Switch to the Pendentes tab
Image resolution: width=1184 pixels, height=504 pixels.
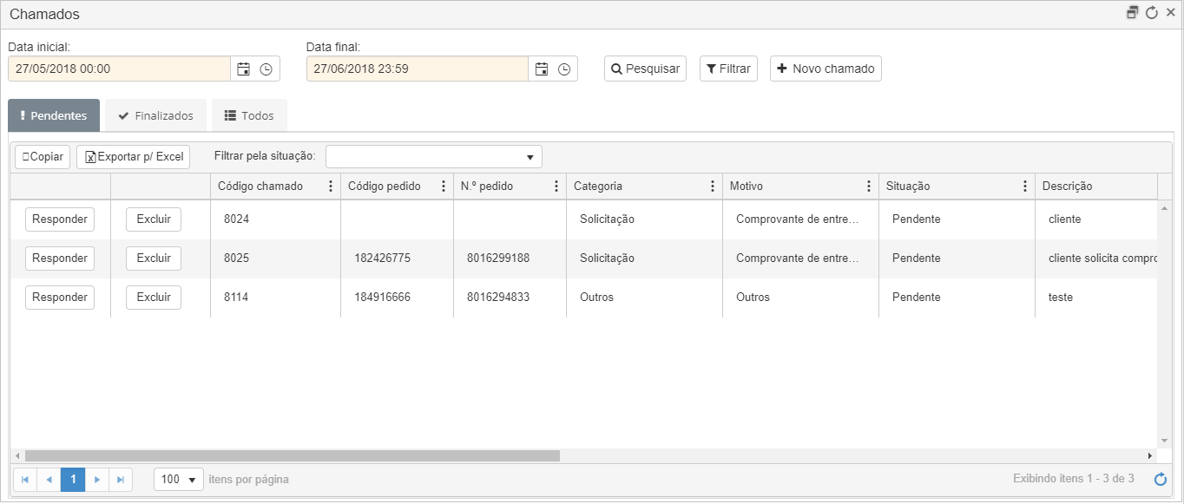[x=54, y=115]
